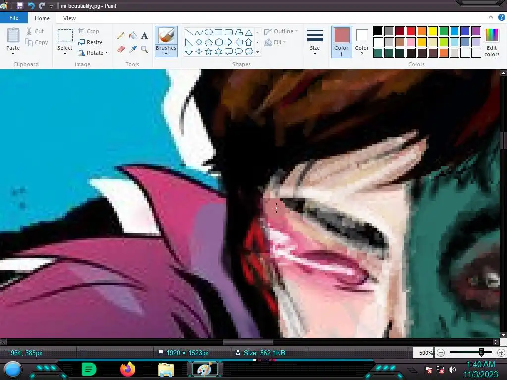Select the Color picker eyedropper tool
Screen dimensions: 507x380
[133, 49]
